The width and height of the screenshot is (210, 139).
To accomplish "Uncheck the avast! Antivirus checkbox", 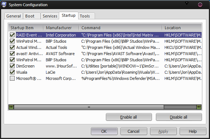I will point(12,54).
